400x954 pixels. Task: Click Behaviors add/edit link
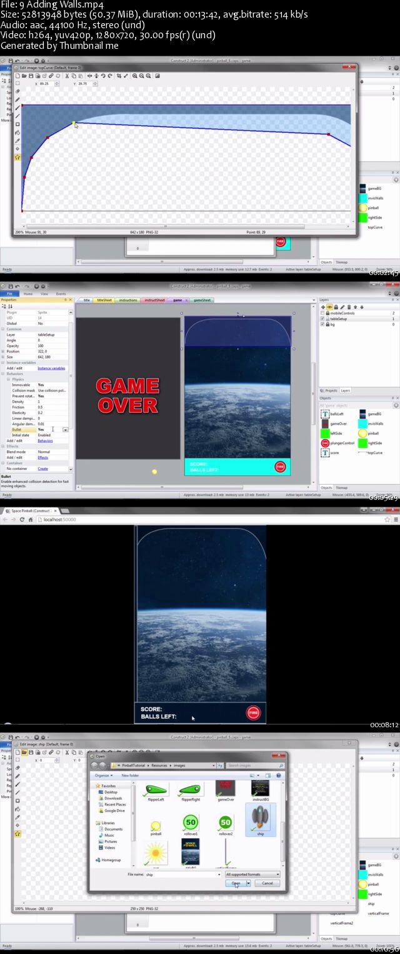45,440
